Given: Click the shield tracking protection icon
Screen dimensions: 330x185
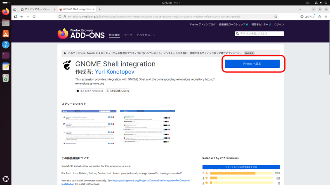Looking at the screenshot, I should click(60, 16).
